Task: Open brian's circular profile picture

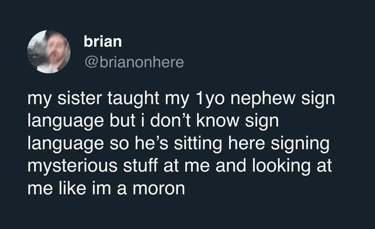Action: (x=49, y=51)
